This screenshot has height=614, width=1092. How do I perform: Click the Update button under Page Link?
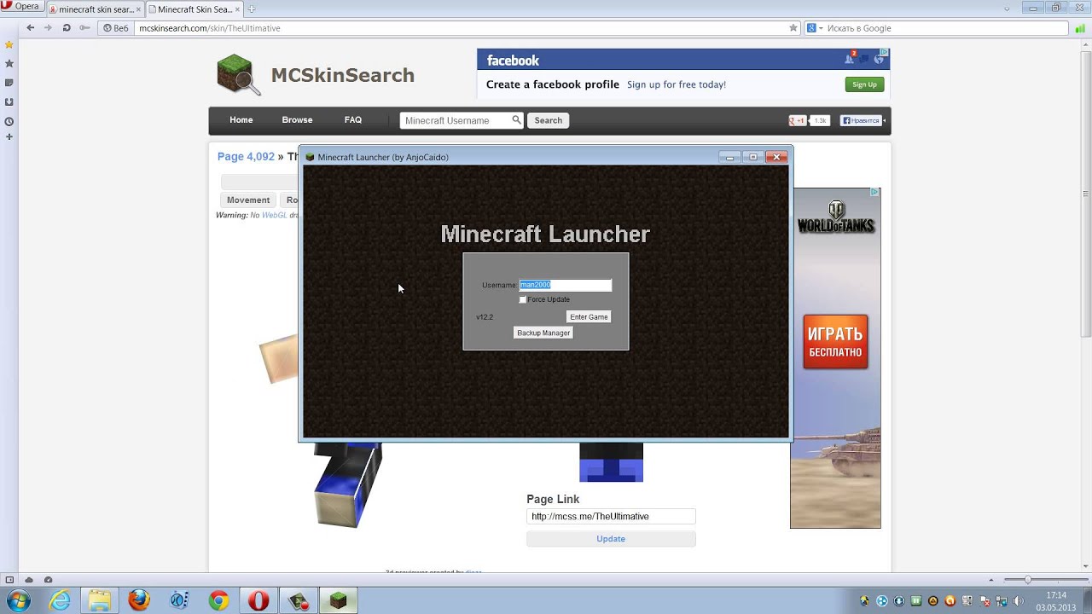coord(611,539)
